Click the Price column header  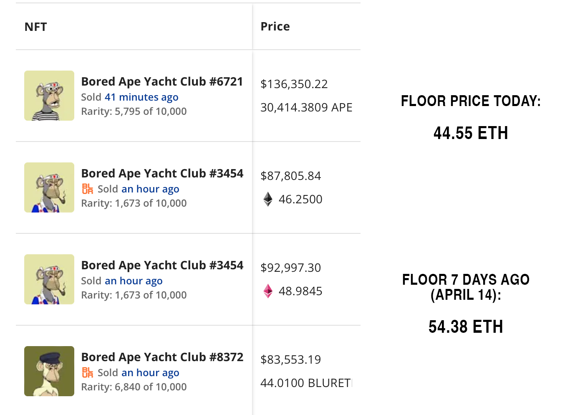pyautogui.click(x=275, y=26)
